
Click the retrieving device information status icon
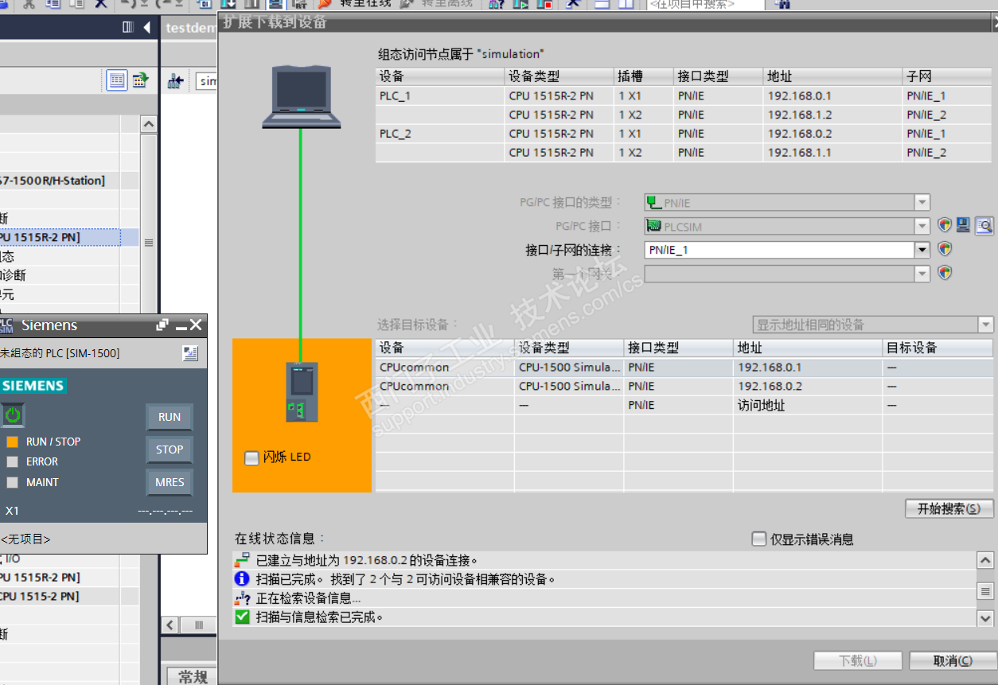tap(242, 598)
